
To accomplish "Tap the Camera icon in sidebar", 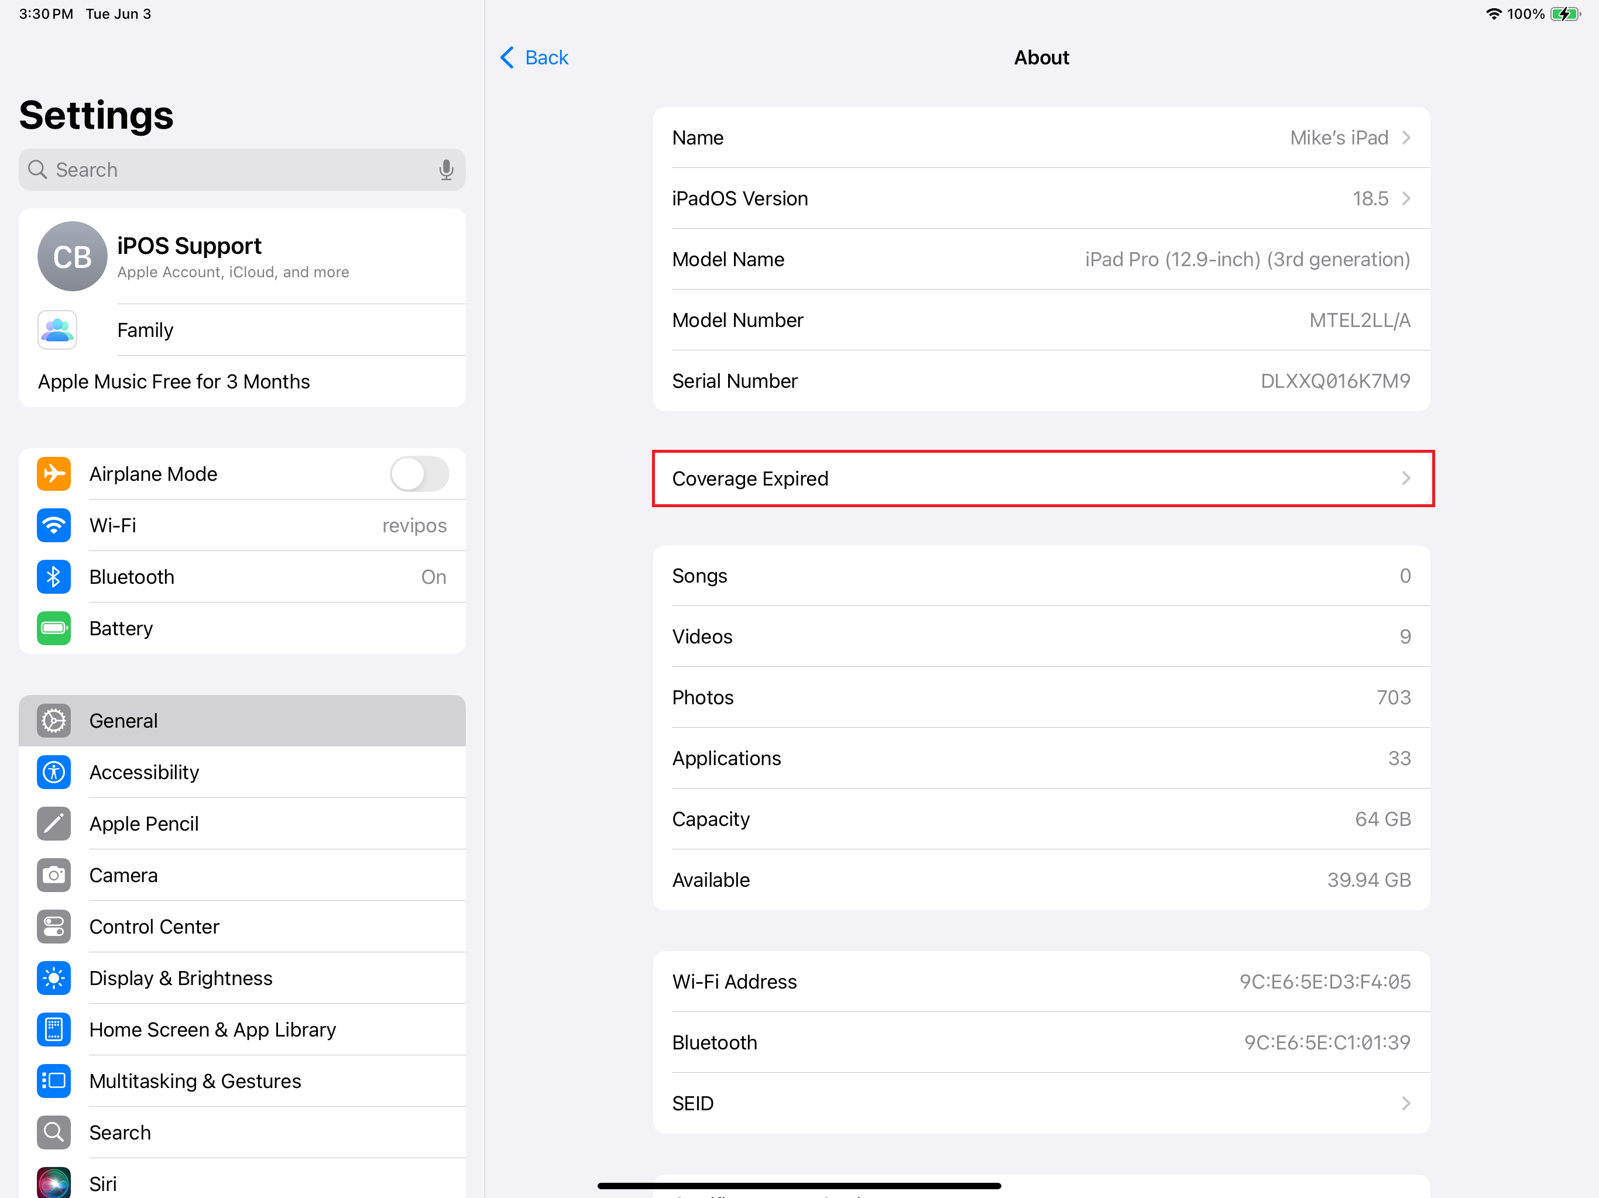I will coord(54,875).
